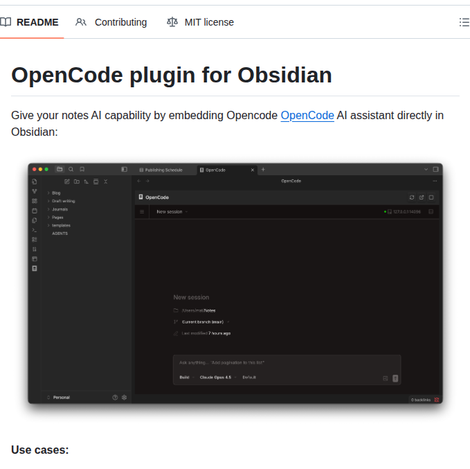Switch to the Contributing tab
470x469 pixels.
tap(111, 22)
